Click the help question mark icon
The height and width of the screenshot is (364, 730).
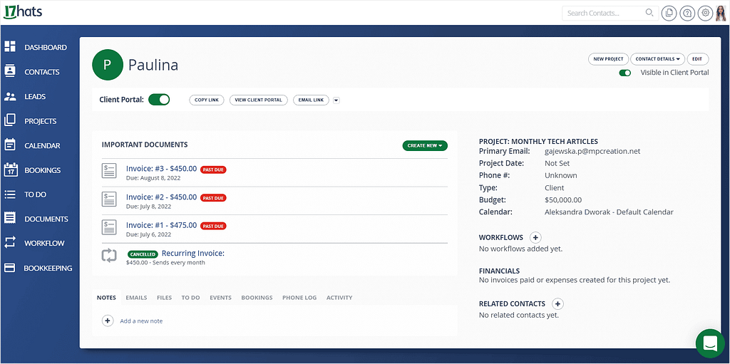tap(687, 13)
